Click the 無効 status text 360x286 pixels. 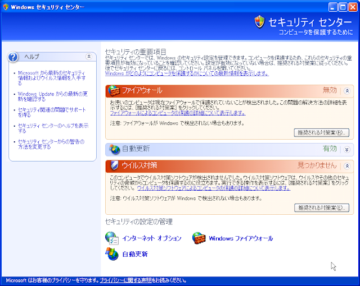330,90
